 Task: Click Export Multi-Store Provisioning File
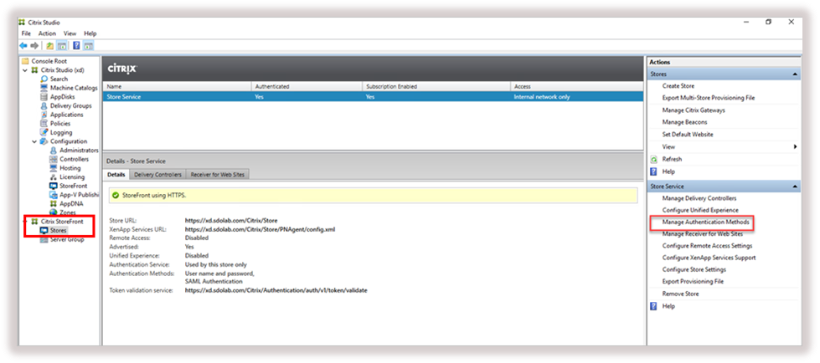coord(708,98)
